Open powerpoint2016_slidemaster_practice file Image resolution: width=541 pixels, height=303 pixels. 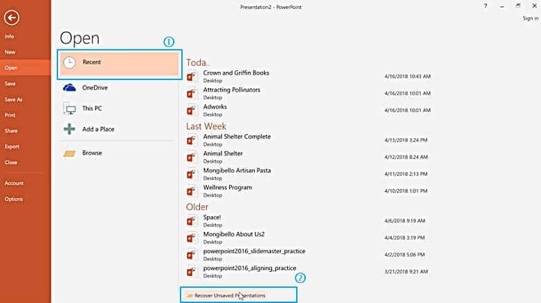[254, 251]
